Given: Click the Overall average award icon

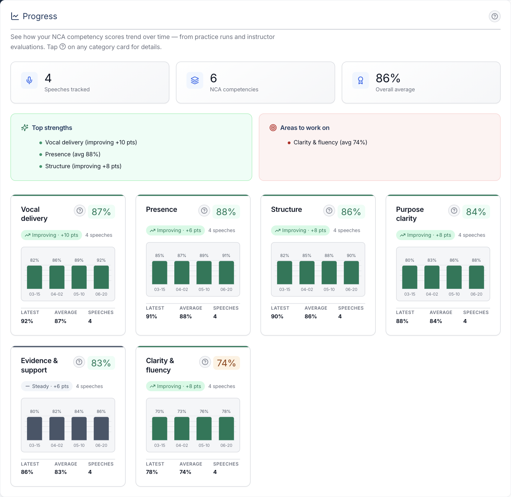Looking at the screenshot, I should pyautogui.click(x=361, y=80).
